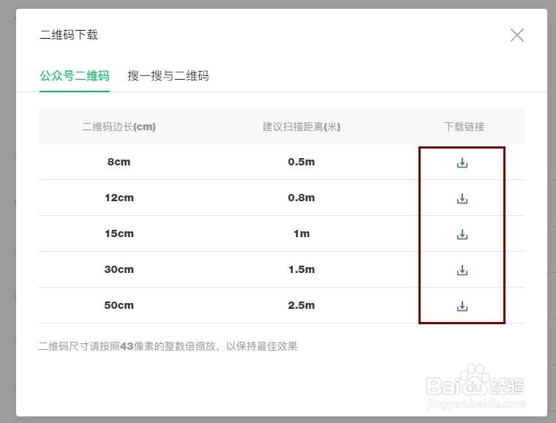Click the 下载链接 column header

tap(464, 127)
